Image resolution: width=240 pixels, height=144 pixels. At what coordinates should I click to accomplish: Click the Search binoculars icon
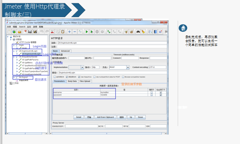tap(138, 32)
